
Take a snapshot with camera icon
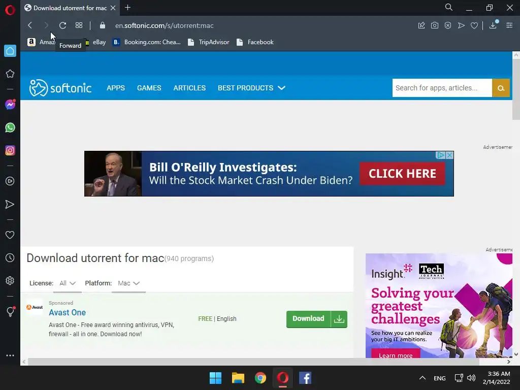(x=435, y=25)
